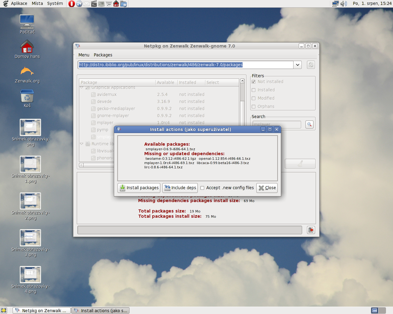The height and width of the screenshot is (314, 393).
Task: Open the Aplikace menu
Action: (19, 3)
